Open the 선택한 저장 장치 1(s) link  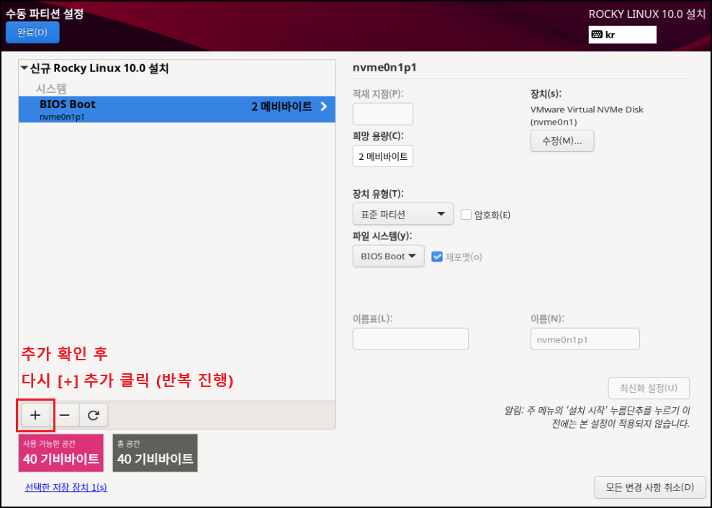[x=66, y=487]
